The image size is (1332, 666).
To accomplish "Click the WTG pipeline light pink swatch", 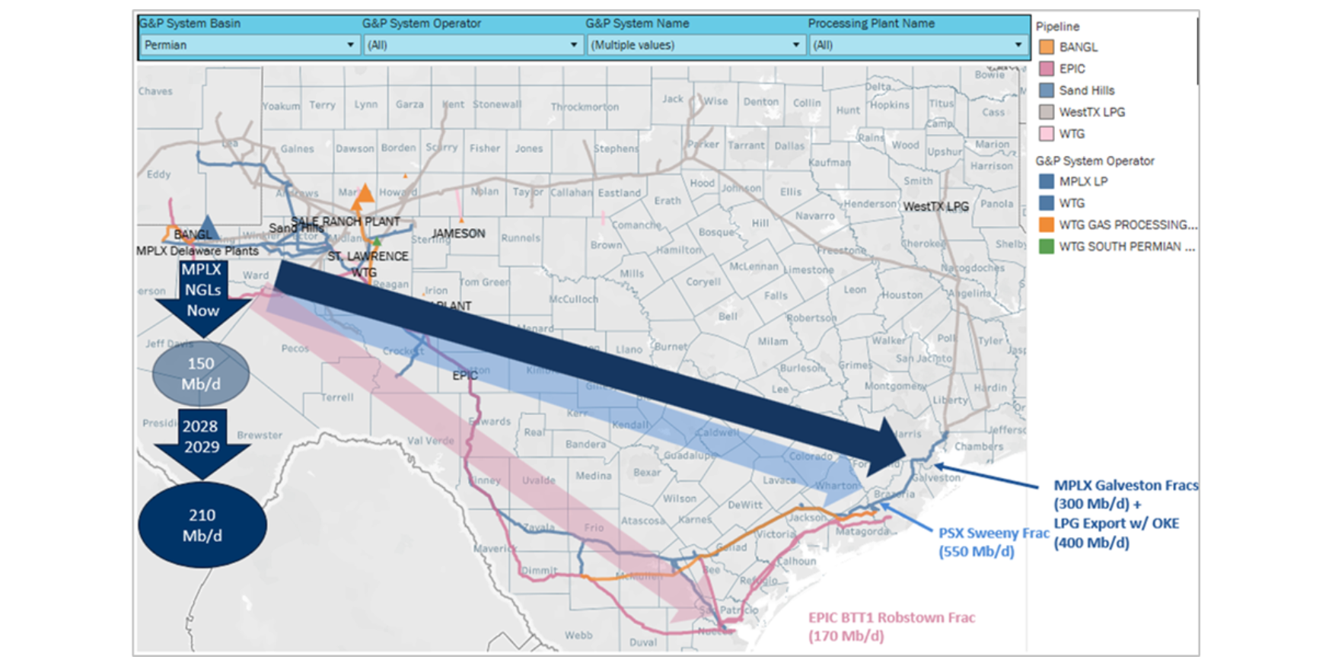I will point(1047,134).
